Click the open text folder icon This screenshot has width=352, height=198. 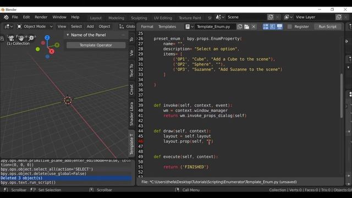(246, 26)
